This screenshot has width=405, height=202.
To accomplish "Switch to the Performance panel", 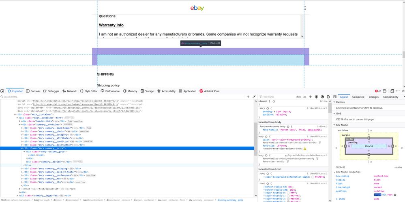I will (110, 91).
